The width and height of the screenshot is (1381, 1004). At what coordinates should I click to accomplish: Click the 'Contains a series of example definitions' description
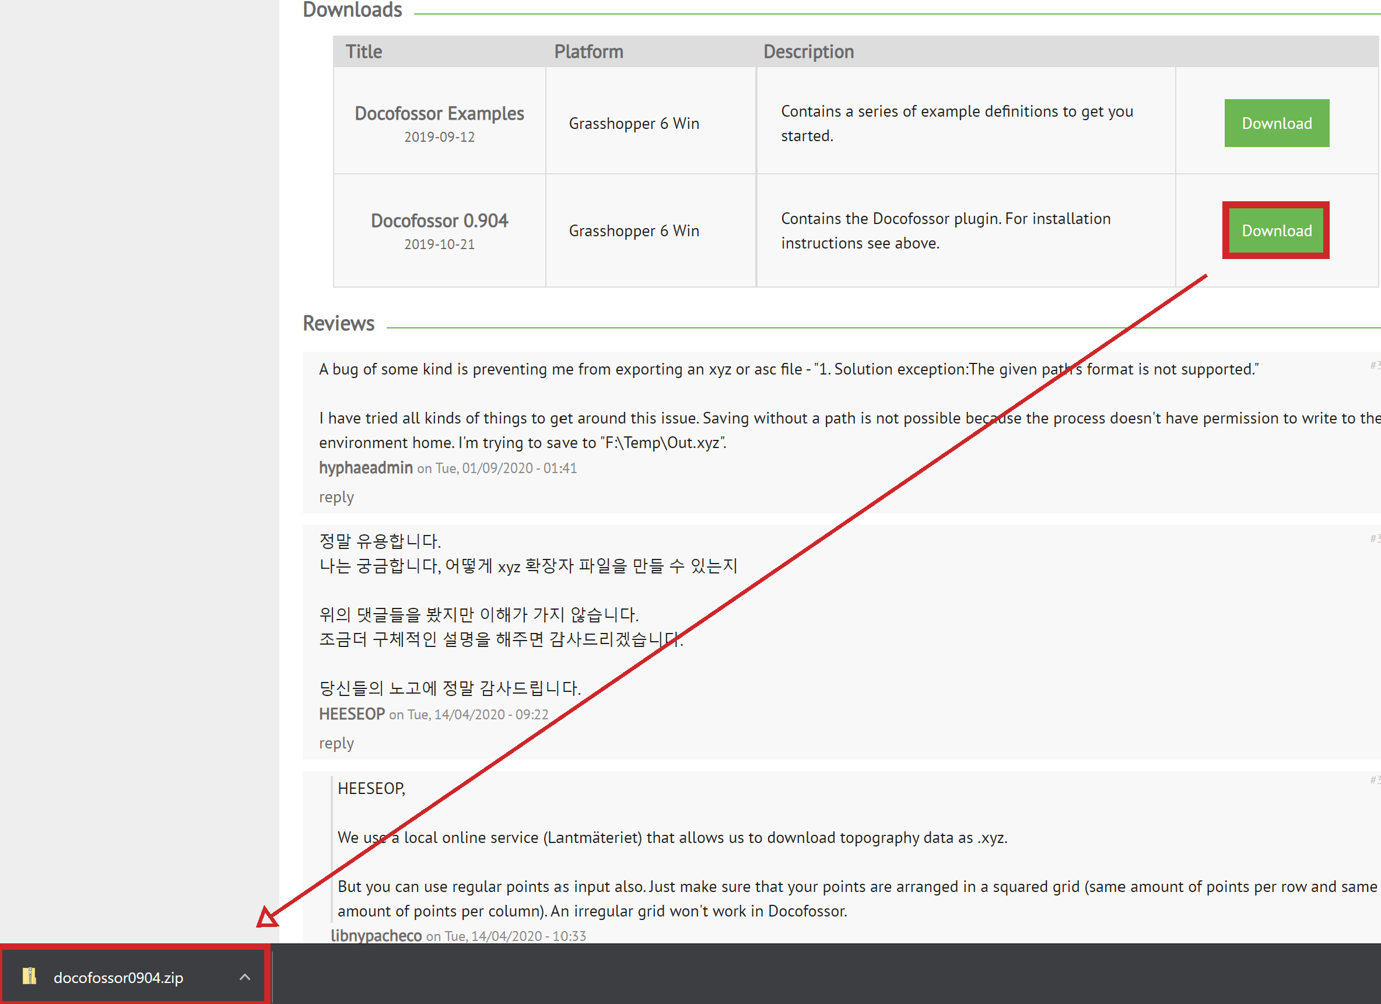pos(956,124)
